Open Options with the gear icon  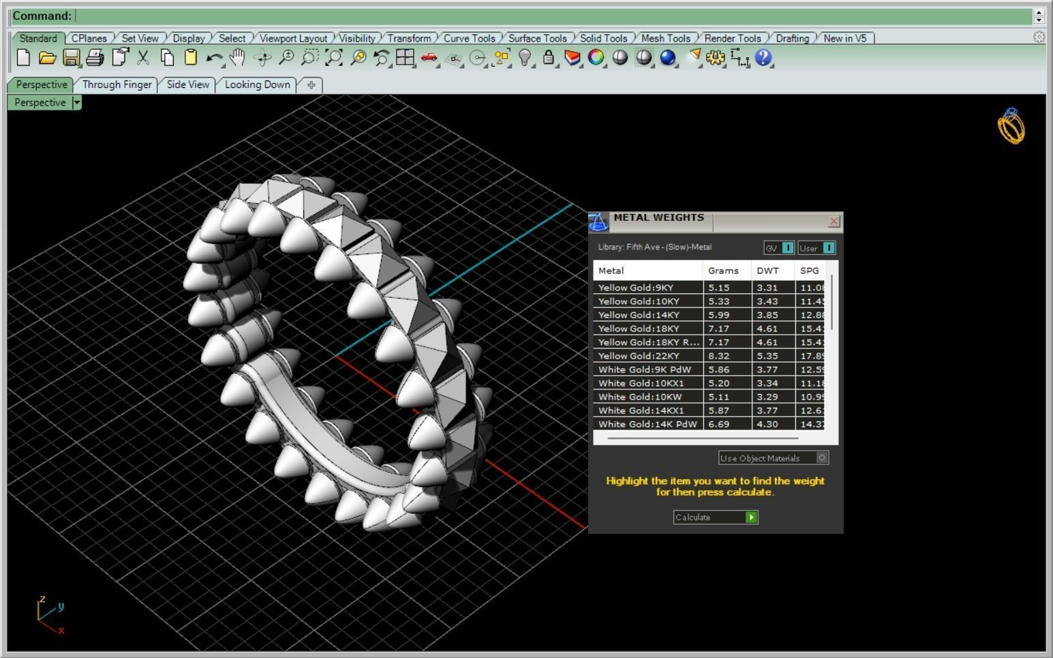click(715, 58)
